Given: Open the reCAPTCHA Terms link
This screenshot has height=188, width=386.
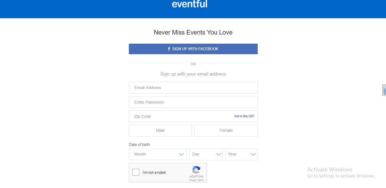Looking at the screenshot, I should click(200, 180).
